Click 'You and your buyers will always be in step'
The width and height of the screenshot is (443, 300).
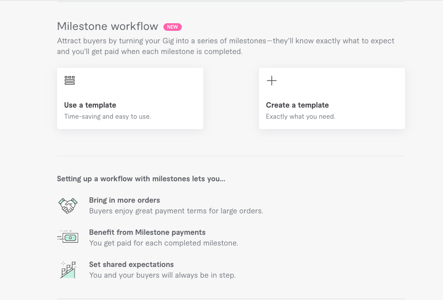(x=162, y=275)
